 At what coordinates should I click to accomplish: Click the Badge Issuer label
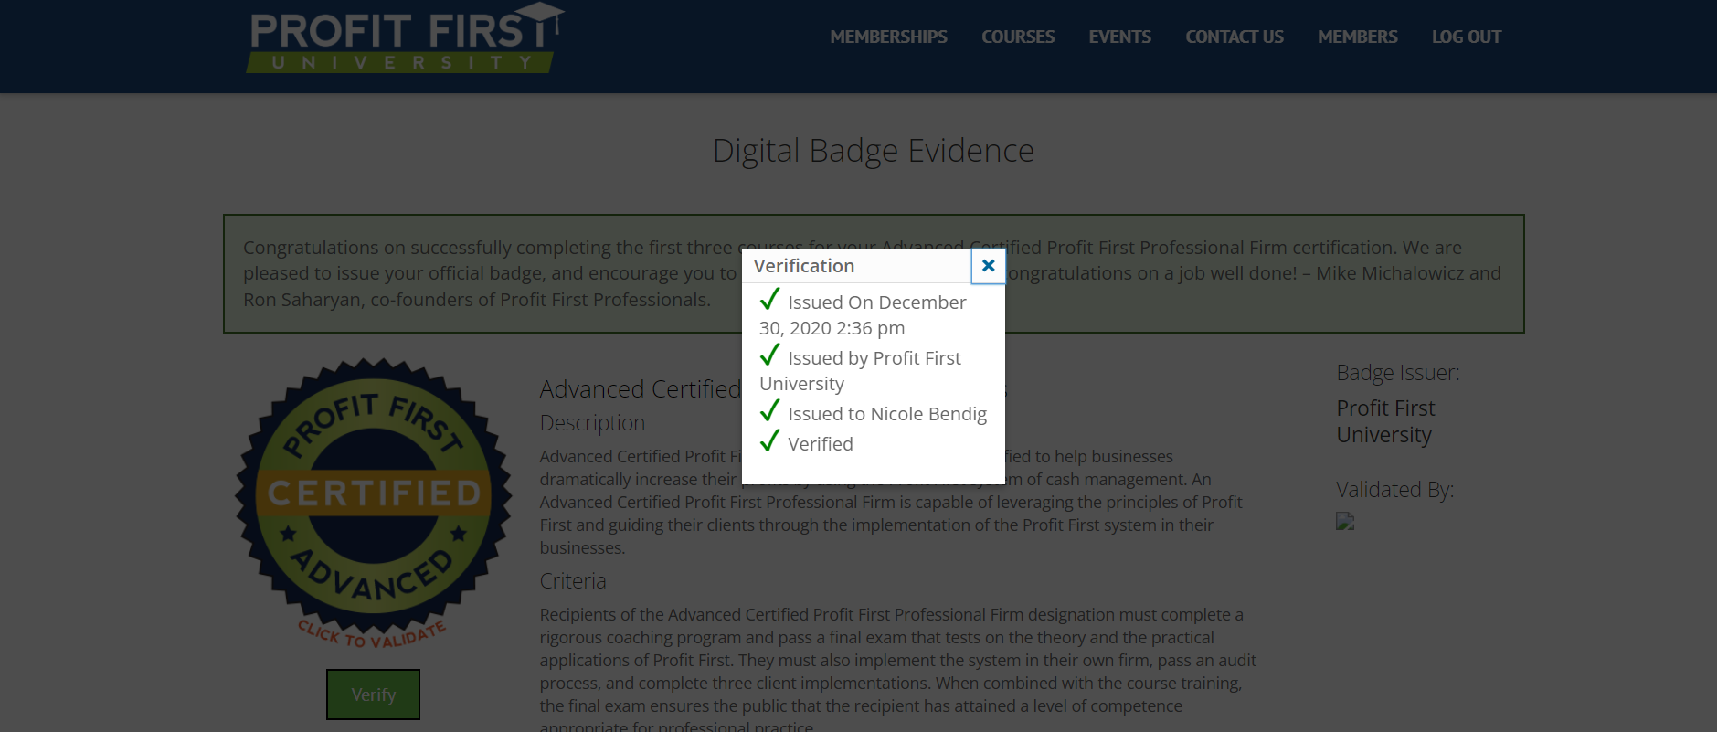tap(1397, 373)
